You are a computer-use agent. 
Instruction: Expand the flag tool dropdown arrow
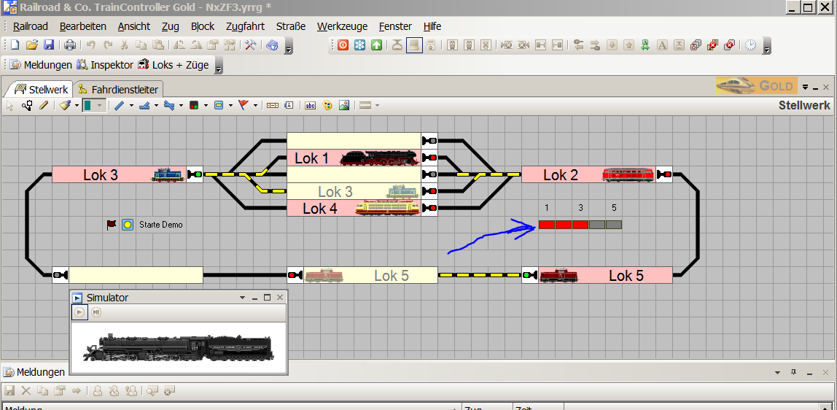tap(256, 105)
